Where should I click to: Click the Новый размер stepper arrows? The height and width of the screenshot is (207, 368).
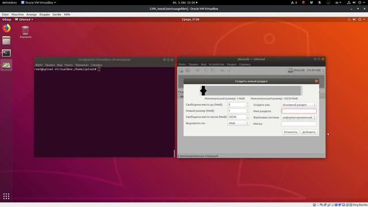(x=247, y=110)
